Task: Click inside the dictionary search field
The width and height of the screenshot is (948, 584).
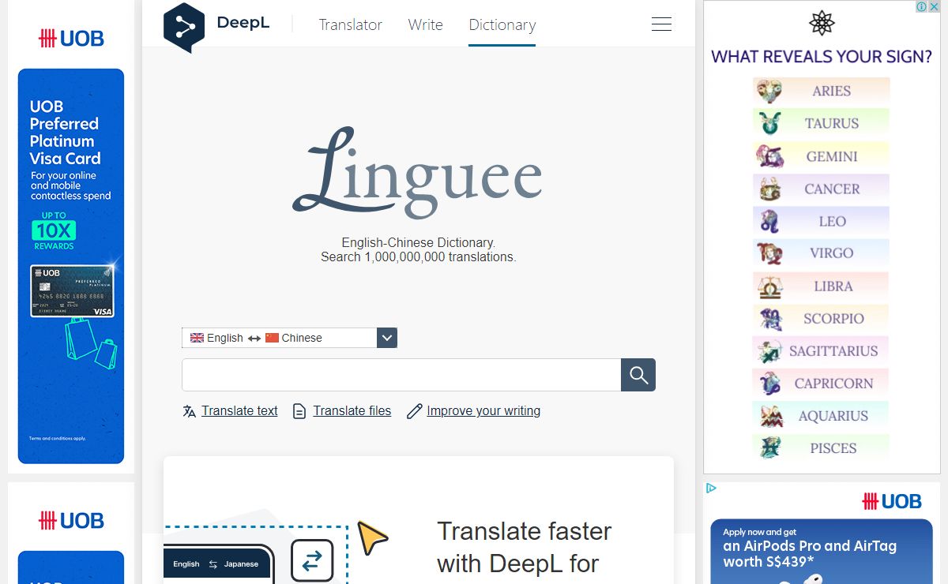Action: point(401,375)
